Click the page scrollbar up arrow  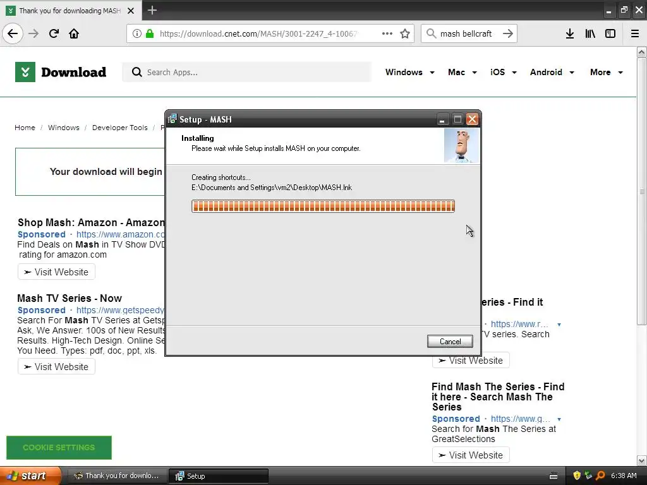tap(642, 52)
